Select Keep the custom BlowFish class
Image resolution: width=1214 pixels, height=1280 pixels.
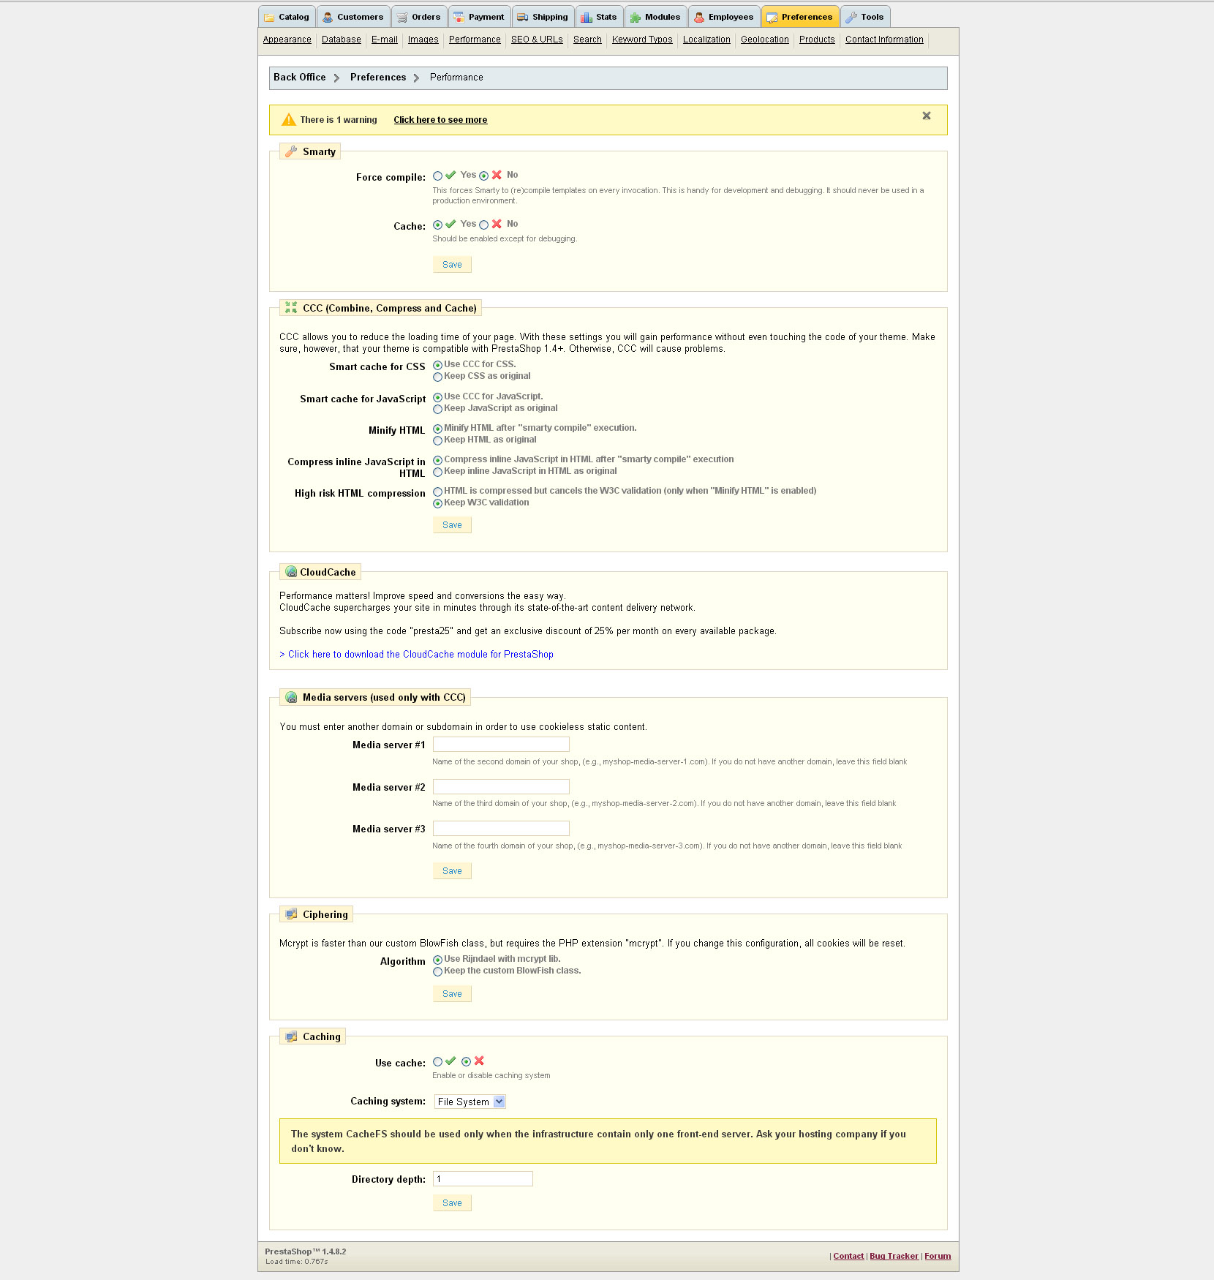437,972
